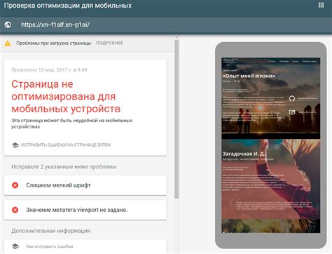
Task: Expand the метатега viewport не задано issue
Action: 85,210
